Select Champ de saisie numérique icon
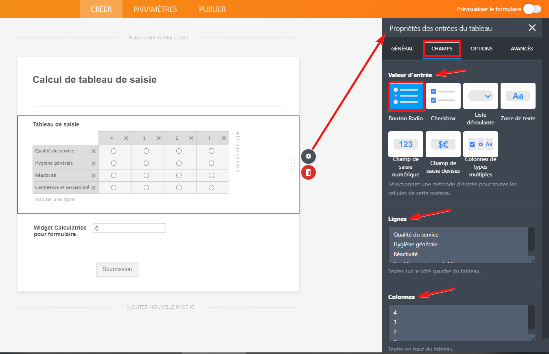The width and height of the screenshot is (549, 354). (x=406, y=144)
